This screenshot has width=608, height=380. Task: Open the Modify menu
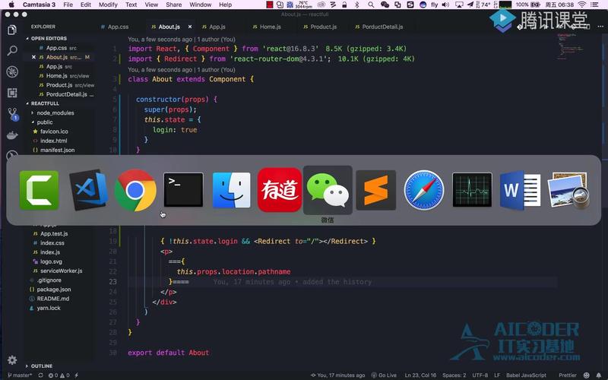coord(108,5)
